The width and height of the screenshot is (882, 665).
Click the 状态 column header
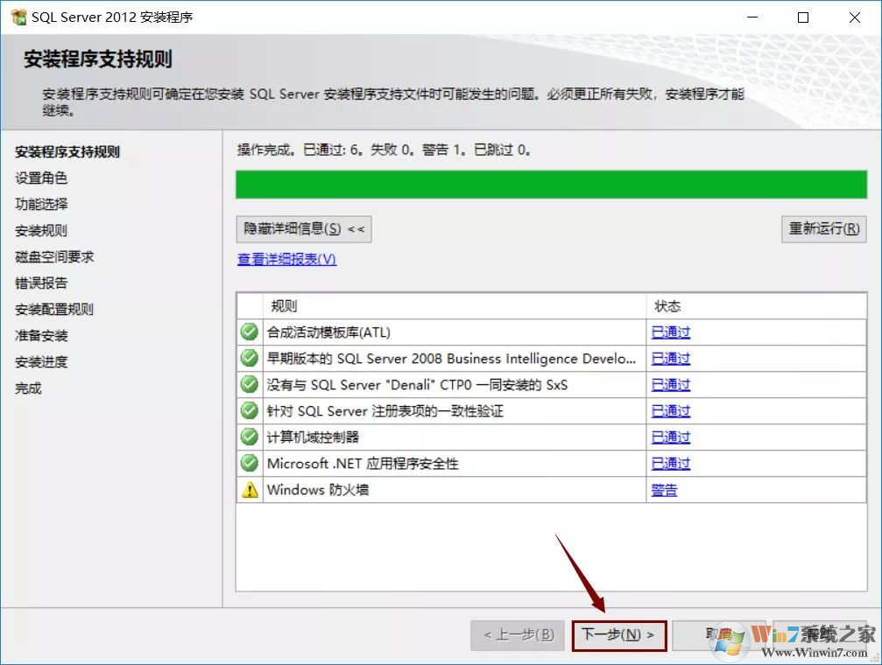[757, 306]
